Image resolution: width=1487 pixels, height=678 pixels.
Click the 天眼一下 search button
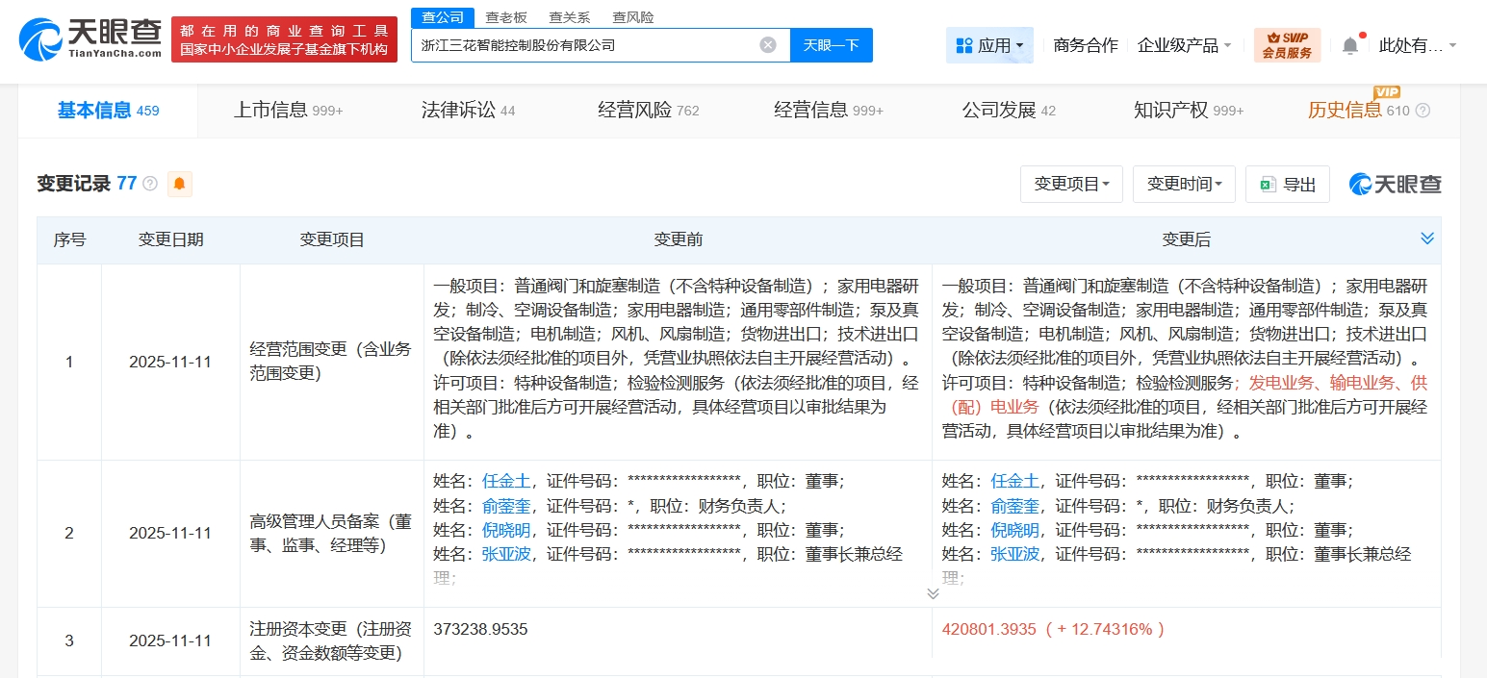(831, 44)
